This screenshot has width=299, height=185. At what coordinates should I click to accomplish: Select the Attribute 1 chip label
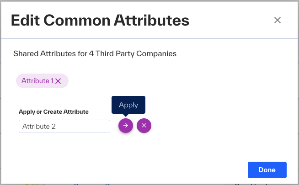click(37, 81)
